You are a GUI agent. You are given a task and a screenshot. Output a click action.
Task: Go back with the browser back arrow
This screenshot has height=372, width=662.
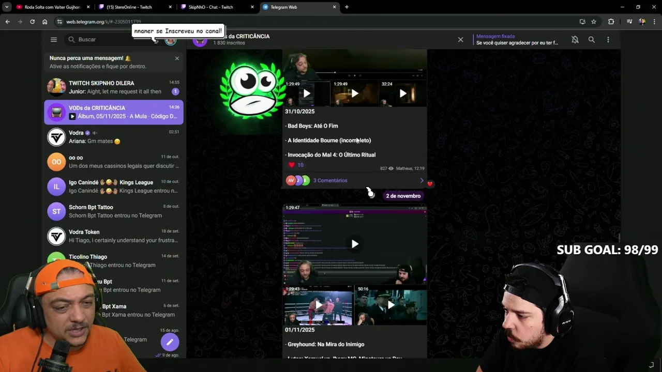(7, 22)
